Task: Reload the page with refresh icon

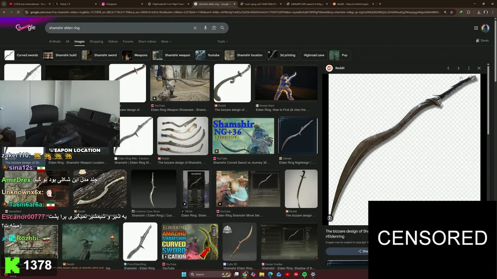Action: click(18, 12)
